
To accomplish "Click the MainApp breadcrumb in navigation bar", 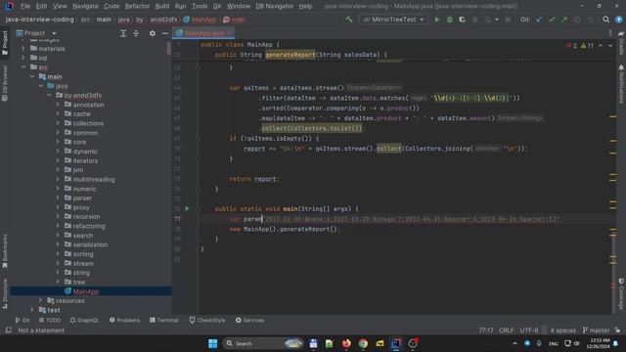I will tap(201, 20).
